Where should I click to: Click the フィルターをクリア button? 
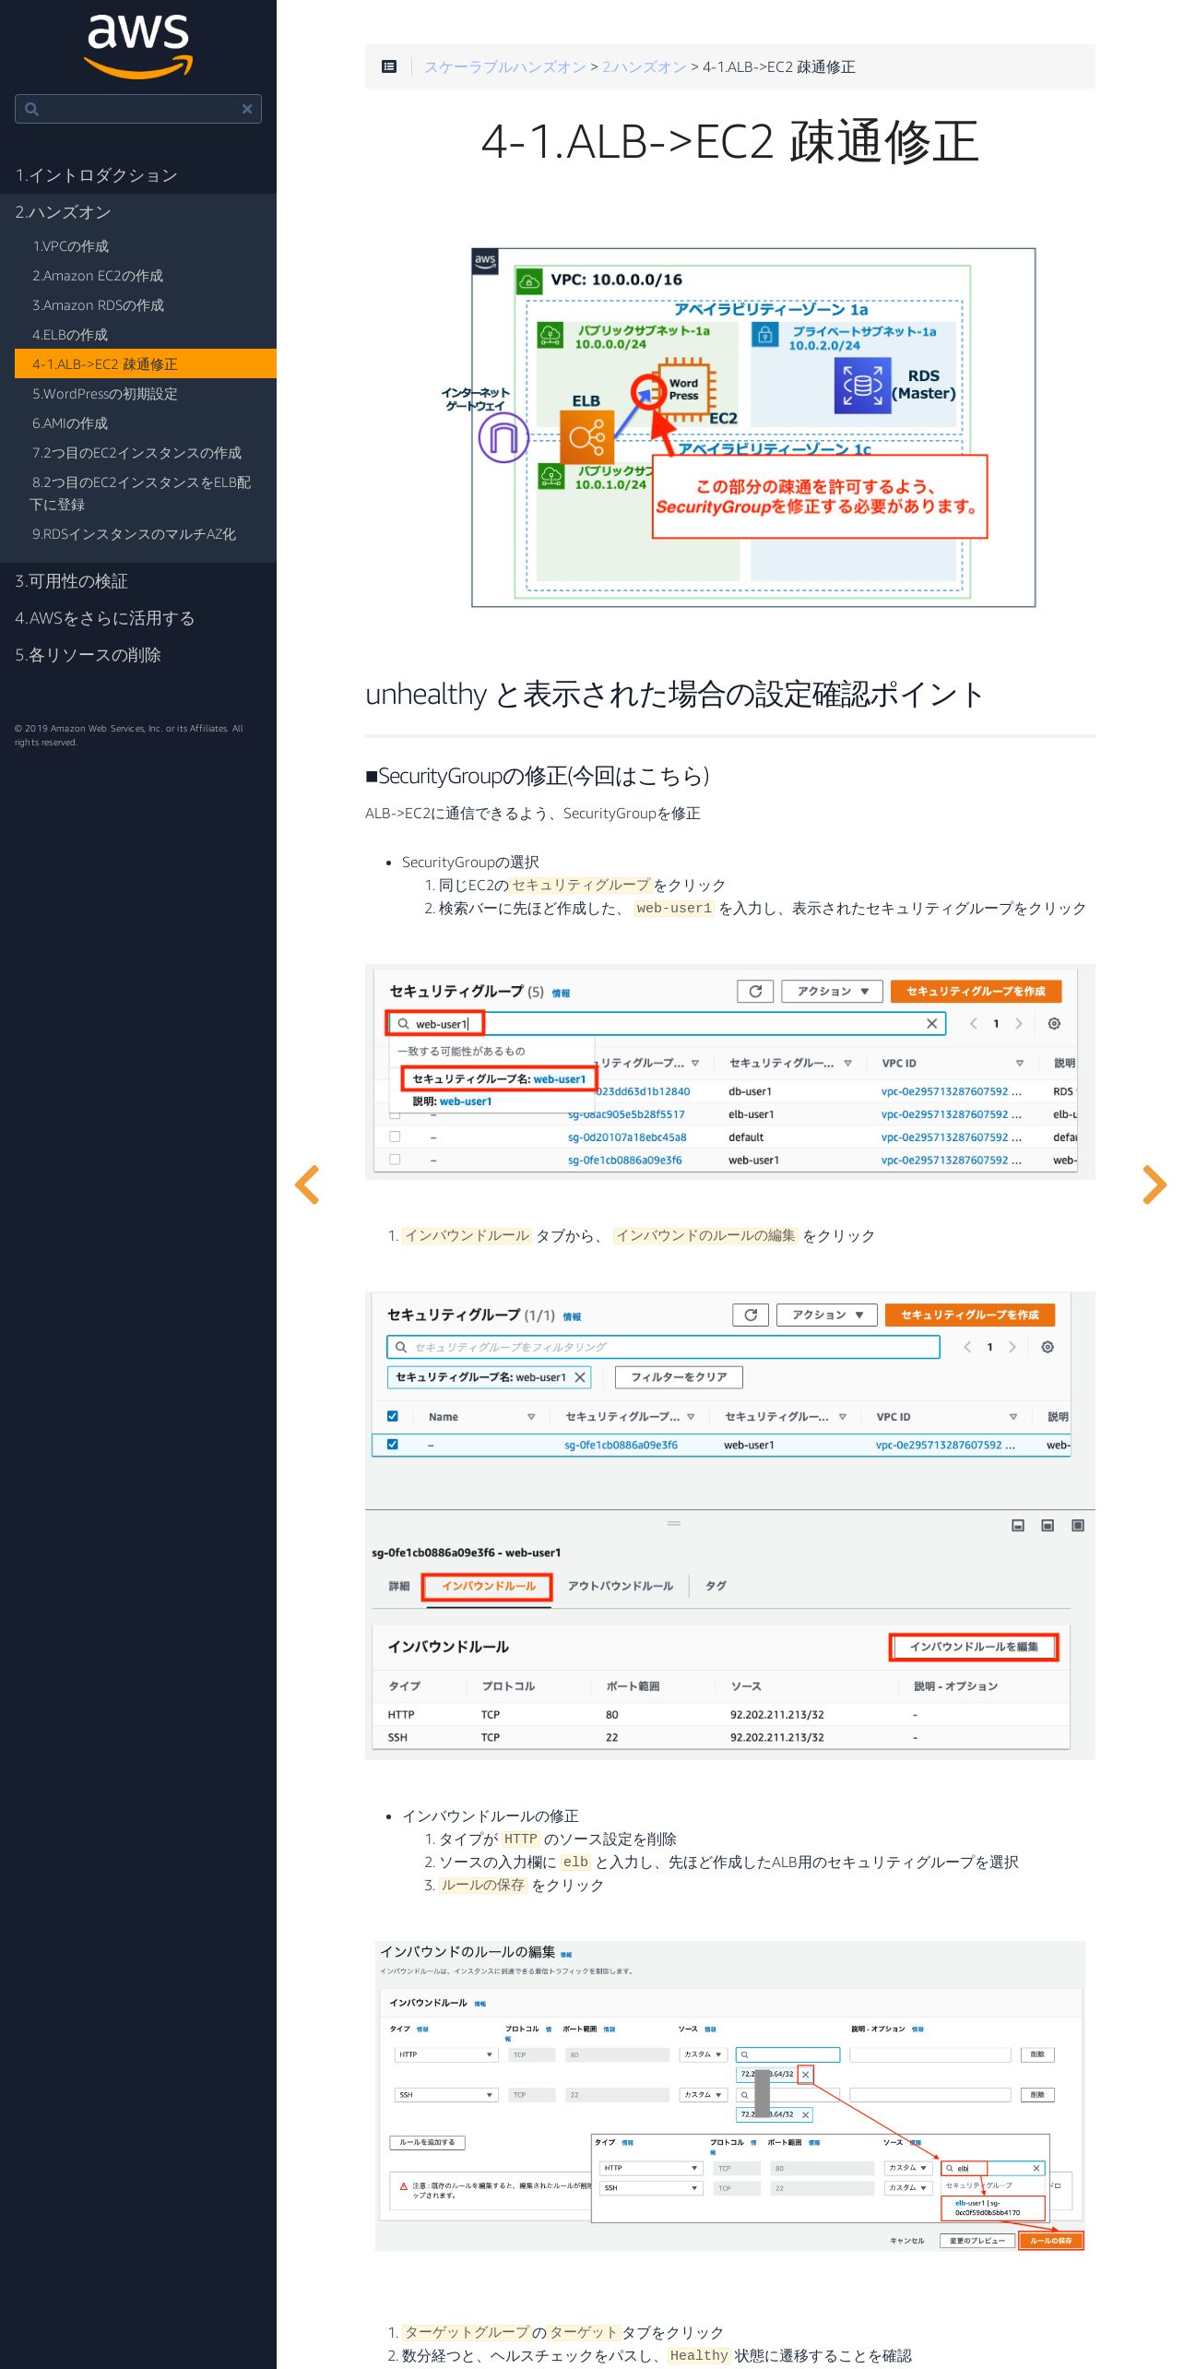(x=679, y=1377)
